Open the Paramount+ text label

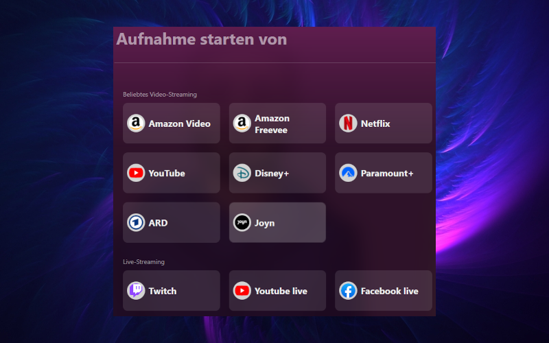[387, 174]
